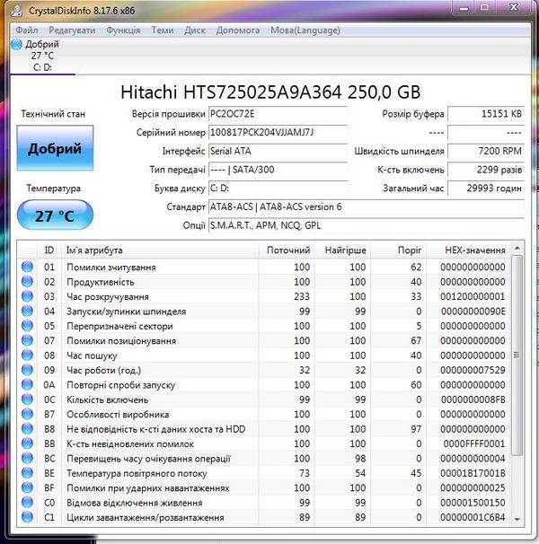Click status circle for attribute 09 Час роботи
Screen dimensions: 539x544
pos(27,370)
